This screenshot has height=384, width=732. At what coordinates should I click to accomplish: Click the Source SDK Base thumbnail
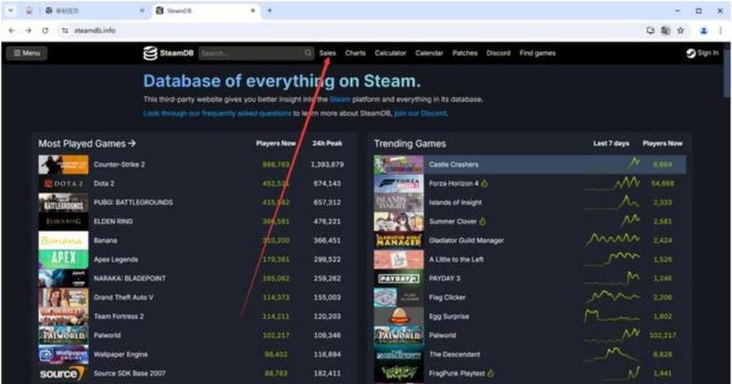(x=63, y=373)
